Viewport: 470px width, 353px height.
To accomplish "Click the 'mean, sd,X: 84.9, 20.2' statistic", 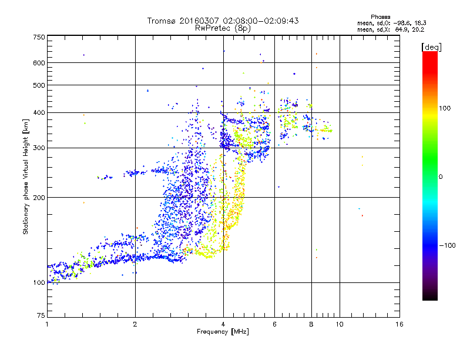I will (x=391, y=29).
